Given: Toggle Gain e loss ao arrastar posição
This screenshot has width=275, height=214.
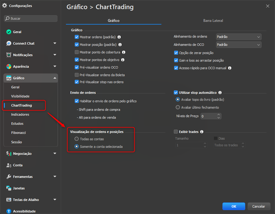Looking at the screenshot, I should point(176,60).
